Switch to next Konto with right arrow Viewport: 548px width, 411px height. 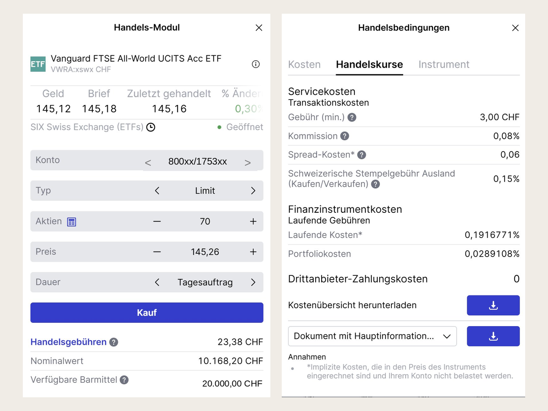(x=248, y=163)
